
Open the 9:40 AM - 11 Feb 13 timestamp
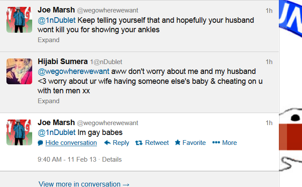(67, 159)
